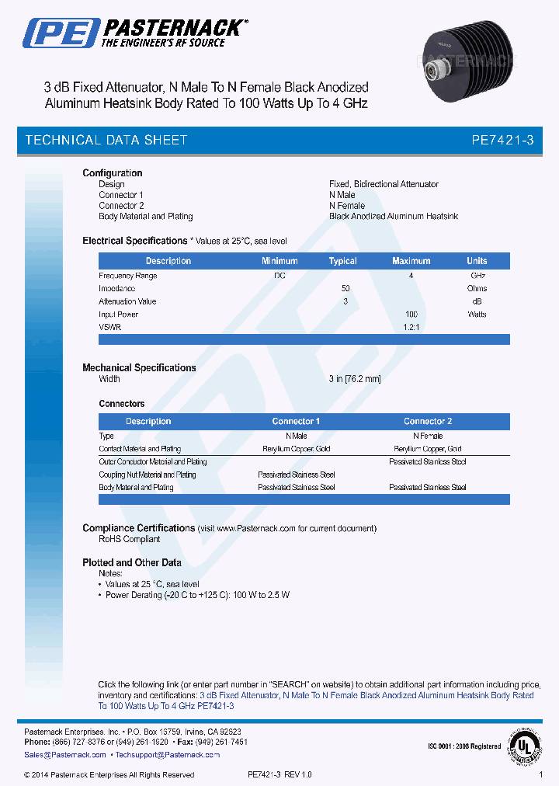This screenshot has height=786, width=559.
Task: Click the 'Fixed, Bidirectional Attenuator' value
Action: pyautogui.click(x=384, y=184)
